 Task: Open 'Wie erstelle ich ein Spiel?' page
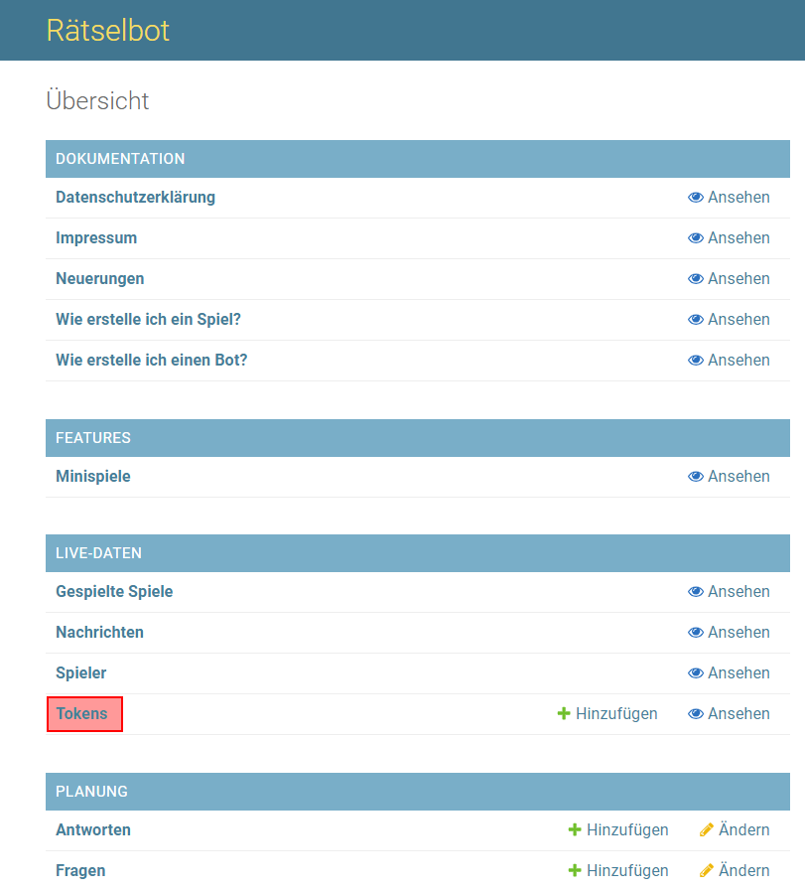click(148, 320)
